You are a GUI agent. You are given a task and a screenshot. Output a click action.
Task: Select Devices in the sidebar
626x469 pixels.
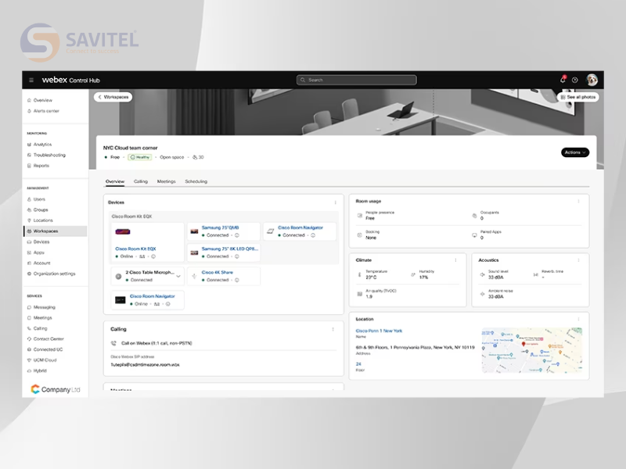41,242
